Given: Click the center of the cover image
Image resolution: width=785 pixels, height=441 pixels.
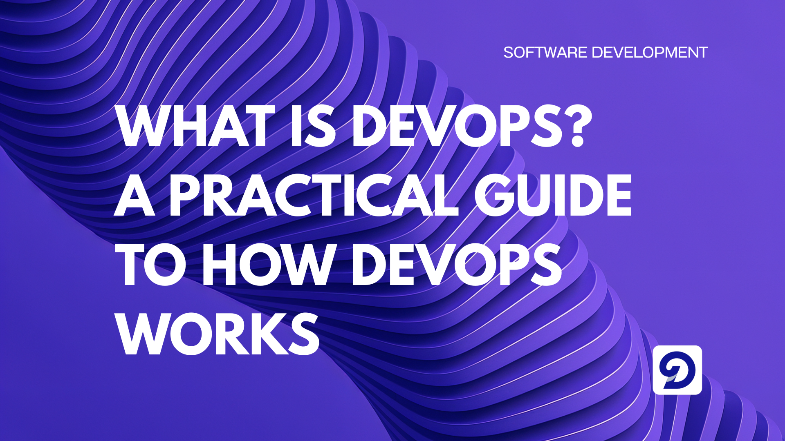Looking at the screenshot, I should (x=392, y=220).
